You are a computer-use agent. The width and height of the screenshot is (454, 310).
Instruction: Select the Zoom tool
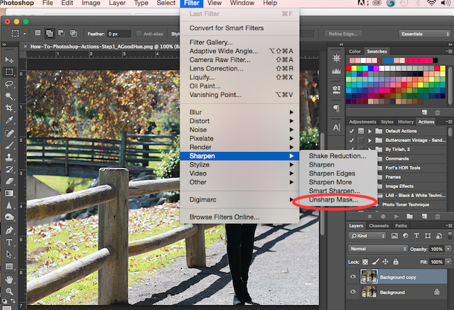(x=9, y=291)
